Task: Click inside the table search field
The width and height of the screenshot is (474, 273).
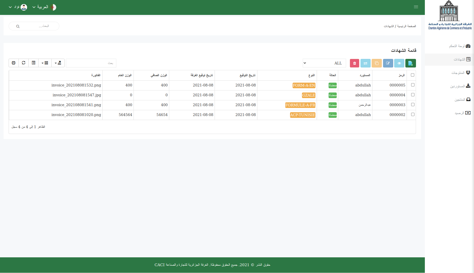Action: (x=91, y=63)
